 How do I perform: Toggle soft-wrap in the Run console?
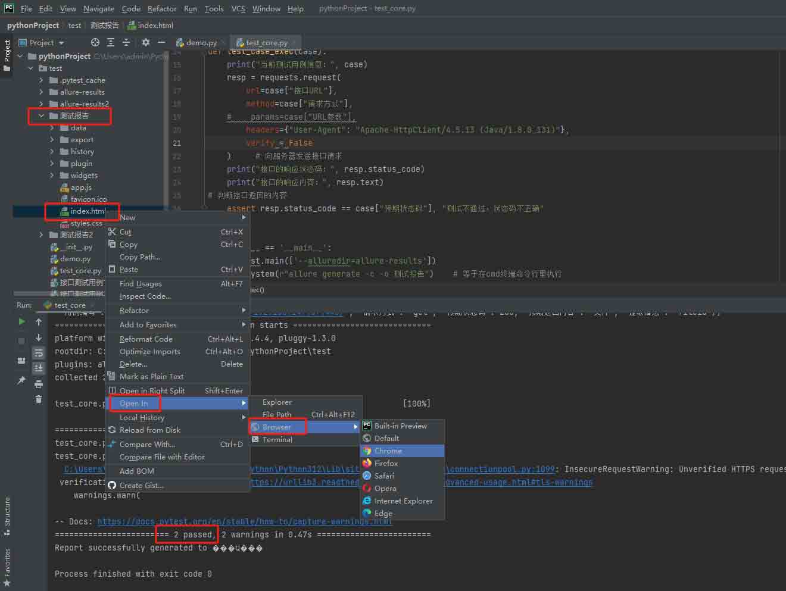point(39,353)
